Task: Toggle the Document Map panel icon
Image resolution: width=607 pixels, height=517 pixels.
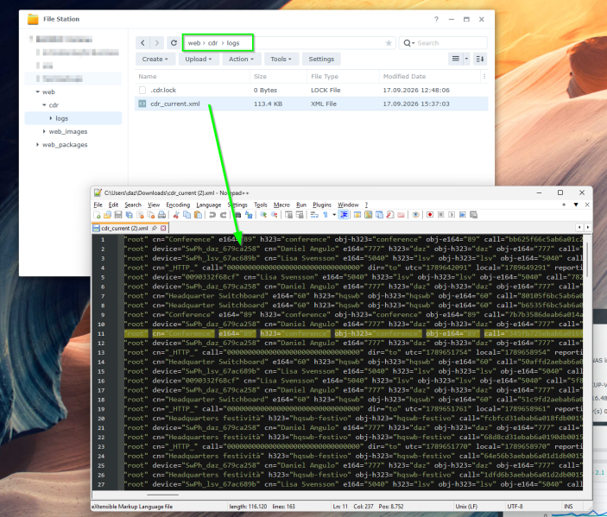Action: click(369, 215)
